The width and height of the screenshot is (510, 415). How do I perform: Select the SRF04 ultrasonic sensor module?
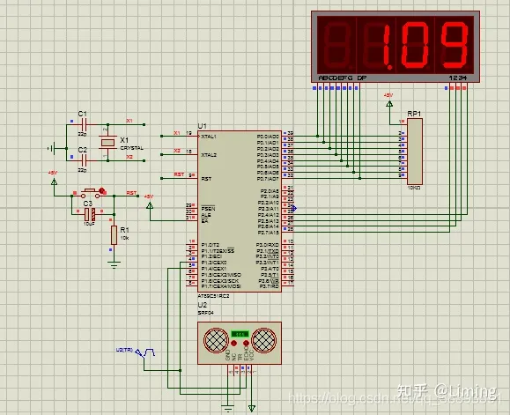point(240,343)
